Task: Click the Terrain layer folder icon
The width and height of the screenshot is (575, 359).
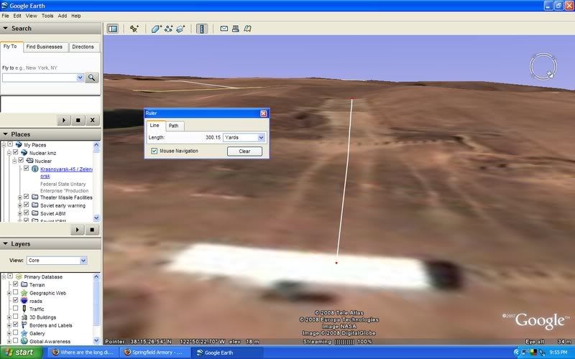Action: point(24,284)
